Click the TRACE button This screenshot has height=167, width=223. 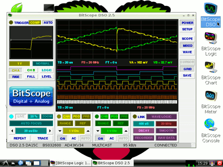[43, 138]
